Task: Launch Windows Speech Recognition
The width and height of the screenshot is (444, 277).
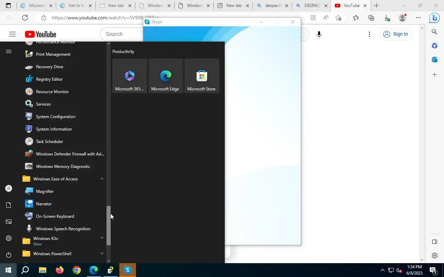Action: click(64, 229)
